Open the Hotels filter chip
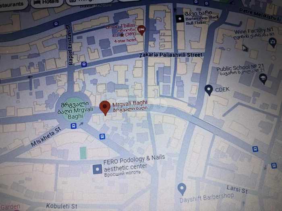This screenshot has height=211, width=282. [x=47, y=3]
